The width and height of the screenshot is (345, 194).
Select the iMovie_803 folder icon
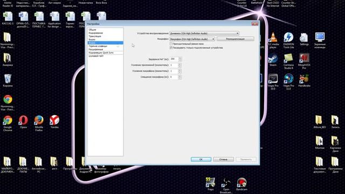(x=320, y=121)
